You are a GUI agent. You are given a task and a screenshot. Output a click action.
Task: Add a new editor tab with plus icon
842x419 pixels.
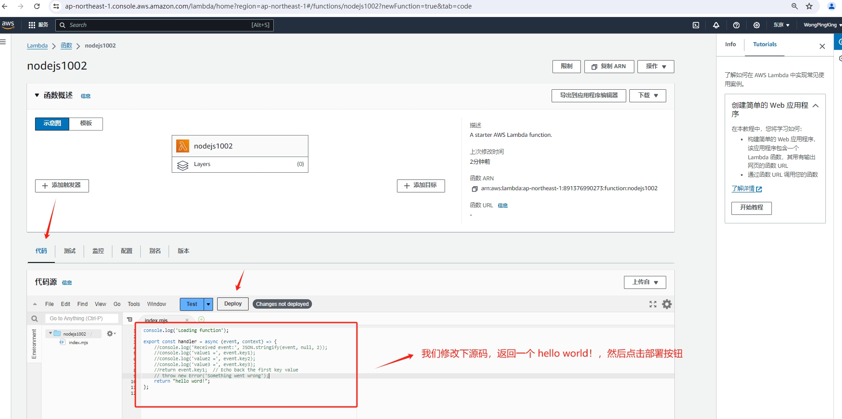201,319
